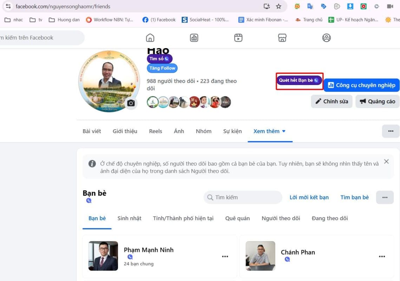Image resolution: width=400 pixels, height=281 pixels.
Task: Click Tìm số button
Action: [159, 59]
